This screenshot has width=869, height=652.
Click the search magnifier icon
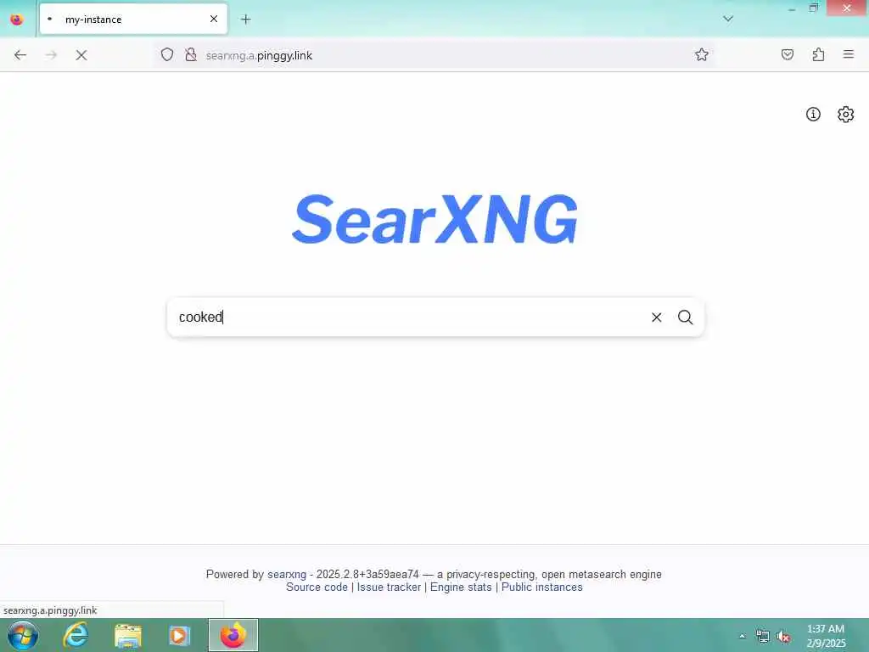pyautogui.click(x=685, y=318)
